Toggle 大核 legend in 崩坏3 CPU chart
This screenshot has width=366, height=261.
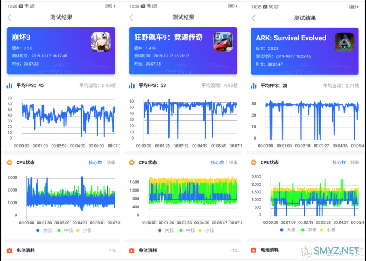pos(44,230)
